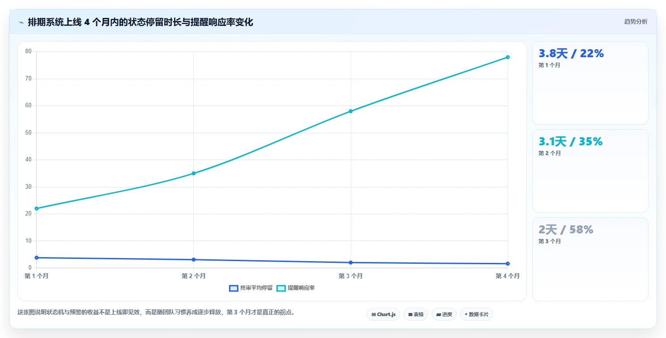Viewport: 666px width, 338px height.
Task: Click the blue 终审平均停留 legend color box
Action: tap(233, 288)
